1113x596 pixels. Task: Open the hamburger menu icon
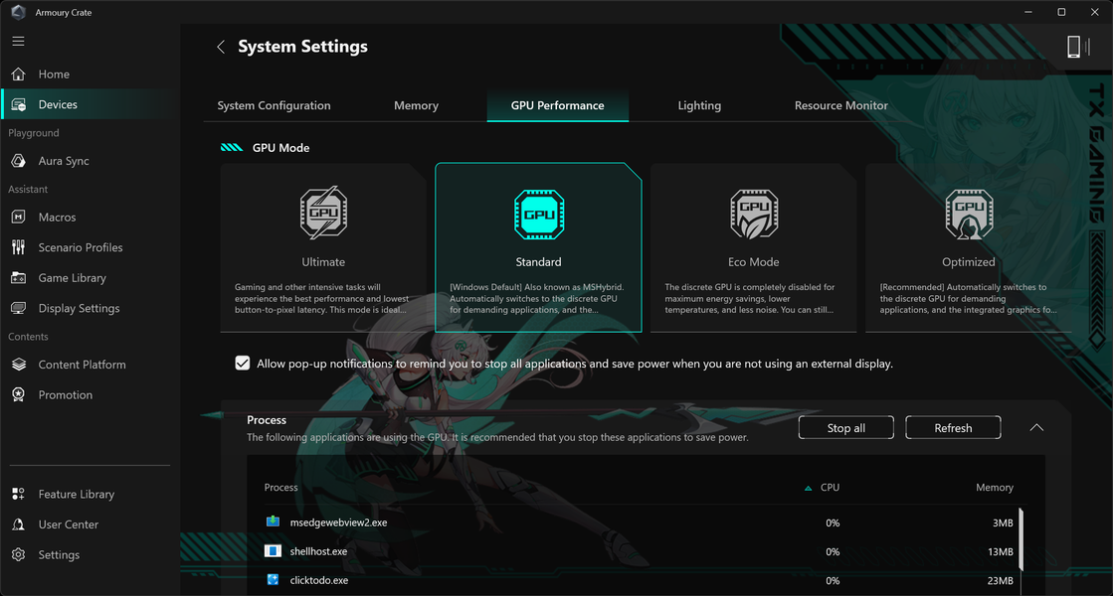pyautogui.click(x=19, y=41)
